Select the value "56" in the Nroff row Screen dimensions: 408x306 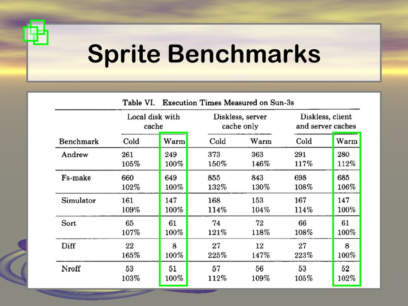259,269
